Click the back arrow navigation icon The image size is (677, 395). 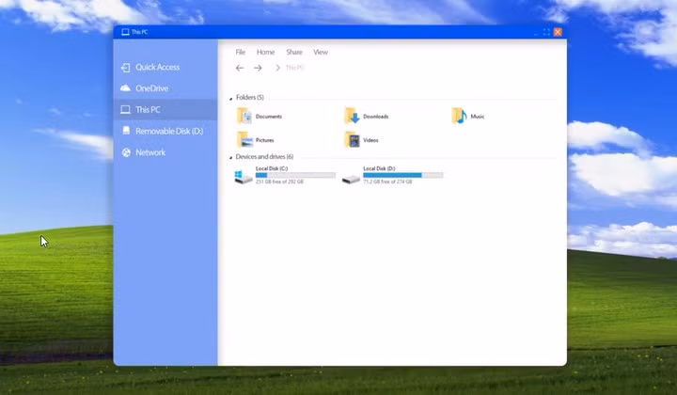[x=240, y=68]
